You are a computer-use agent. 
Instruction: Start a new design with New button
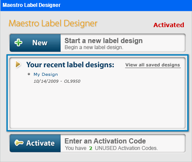point(35,43)
